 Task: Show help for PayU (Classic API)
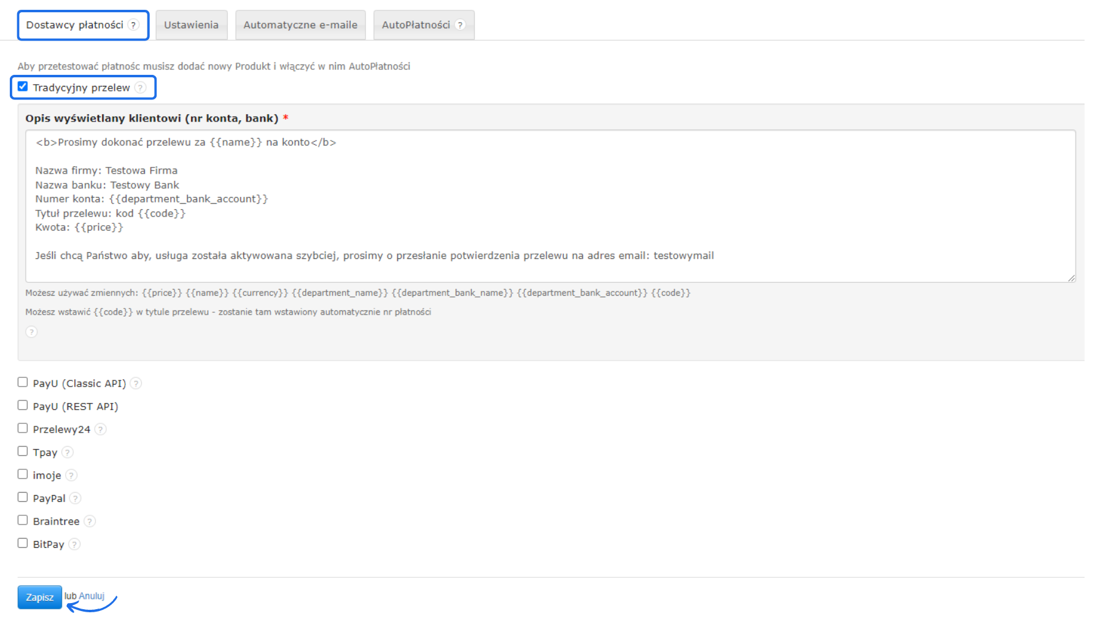coord(136,383)
